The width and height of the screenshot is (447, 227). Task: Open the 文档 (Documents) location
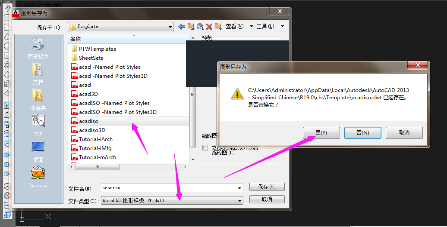click(x=38, y=74)
